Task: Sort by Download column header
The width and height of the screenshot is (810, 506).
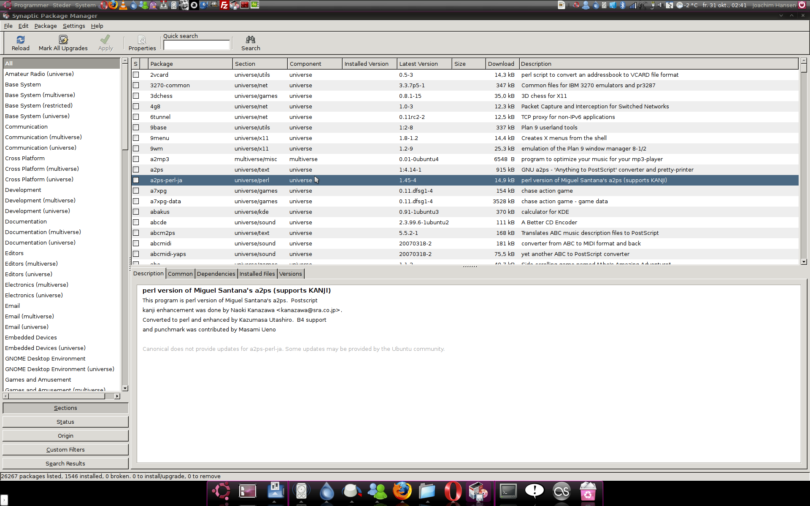Action: [502, 64]
